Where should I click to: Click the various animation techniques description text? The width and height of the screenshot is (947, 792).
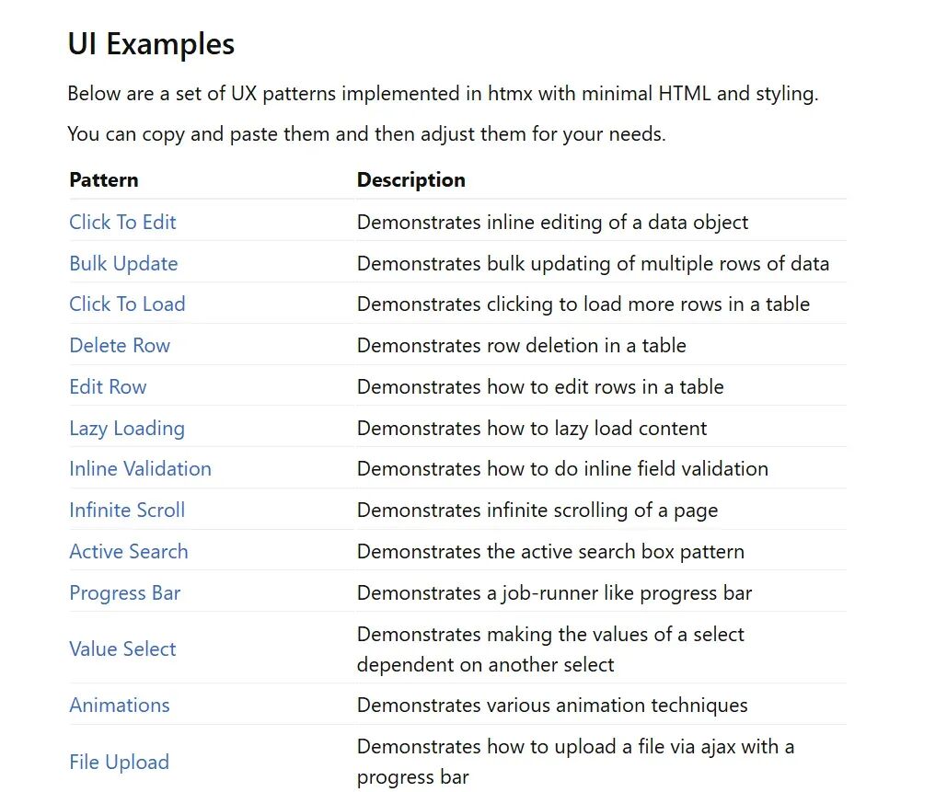coord(552,706)
